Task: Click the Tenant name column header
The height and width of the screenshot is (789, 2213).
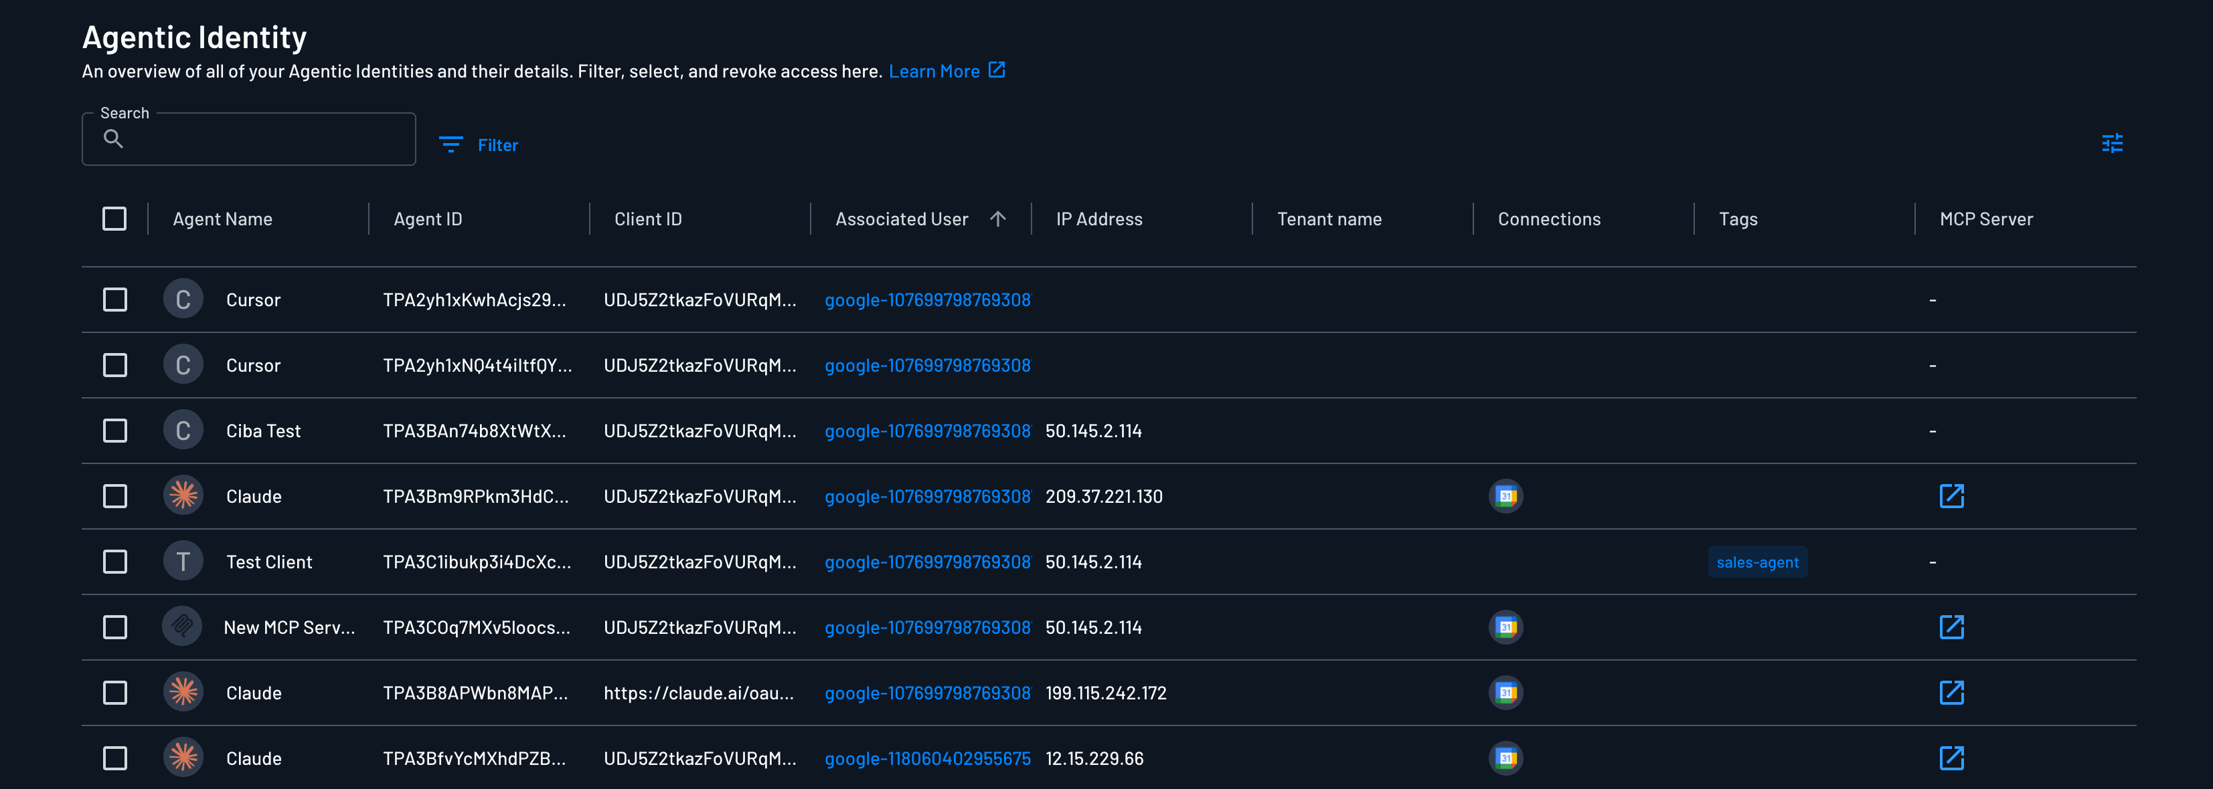Action: click(1328, 219)
